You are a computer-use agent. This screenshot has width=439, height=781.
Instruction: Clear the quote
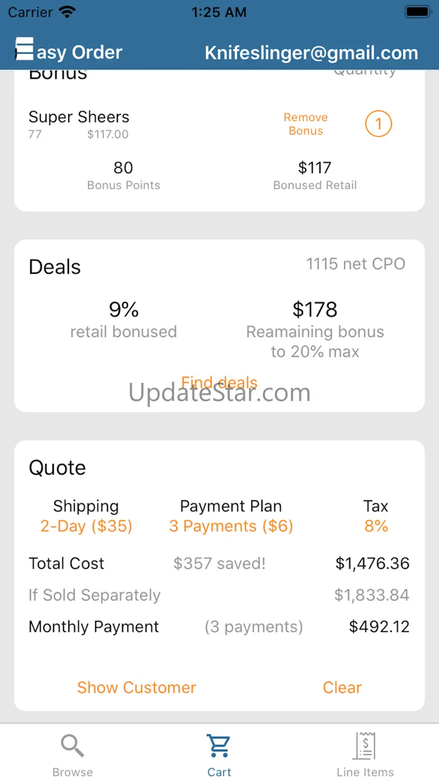342,688
